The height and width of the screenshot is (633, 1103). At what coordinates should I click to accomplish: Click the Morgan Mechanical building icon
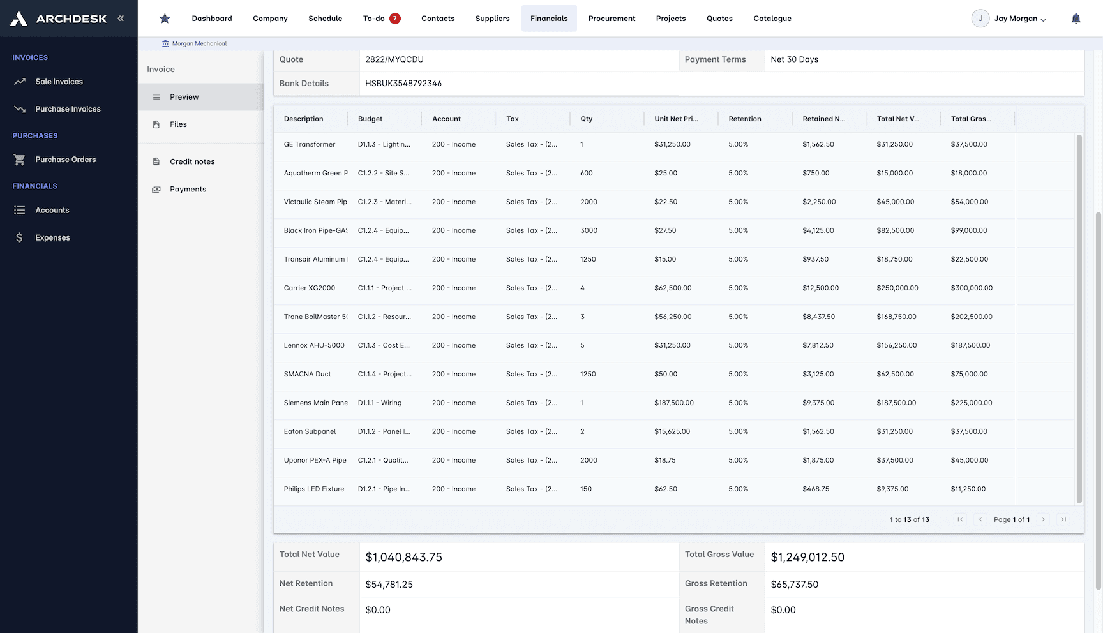coord(164,43)
